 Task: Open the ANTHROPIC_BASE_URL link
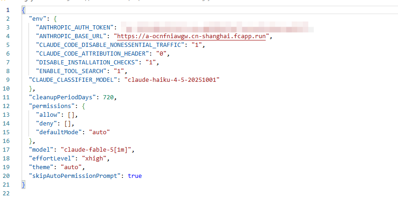(191, 36)
